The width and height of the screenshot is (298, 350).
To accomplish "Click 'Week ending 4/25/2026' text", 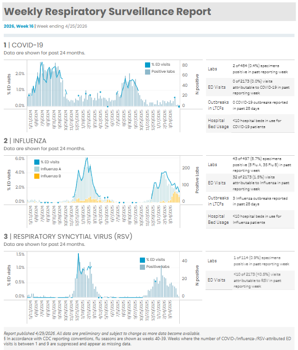I will point(62,26).
